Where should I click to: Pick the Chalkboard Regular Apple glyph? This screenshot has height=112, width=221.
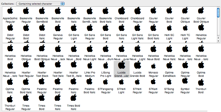[x=137, y=11]
